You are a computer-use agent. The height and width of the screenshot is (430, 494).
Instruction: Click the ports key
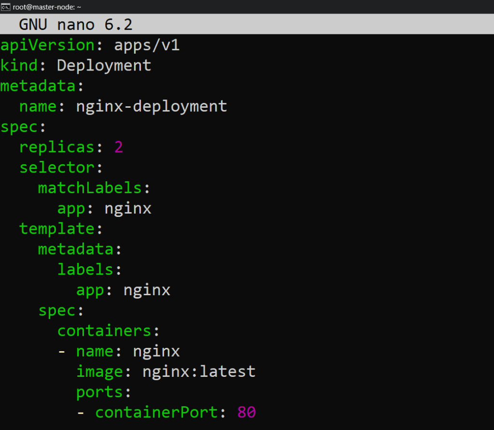[99, 392]
